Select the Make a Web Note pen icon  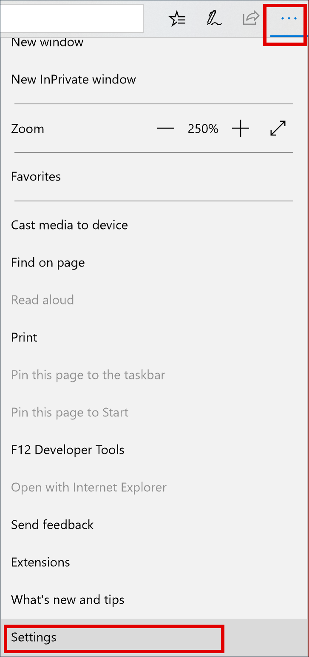pyautogui.click(x=214, y=18)
